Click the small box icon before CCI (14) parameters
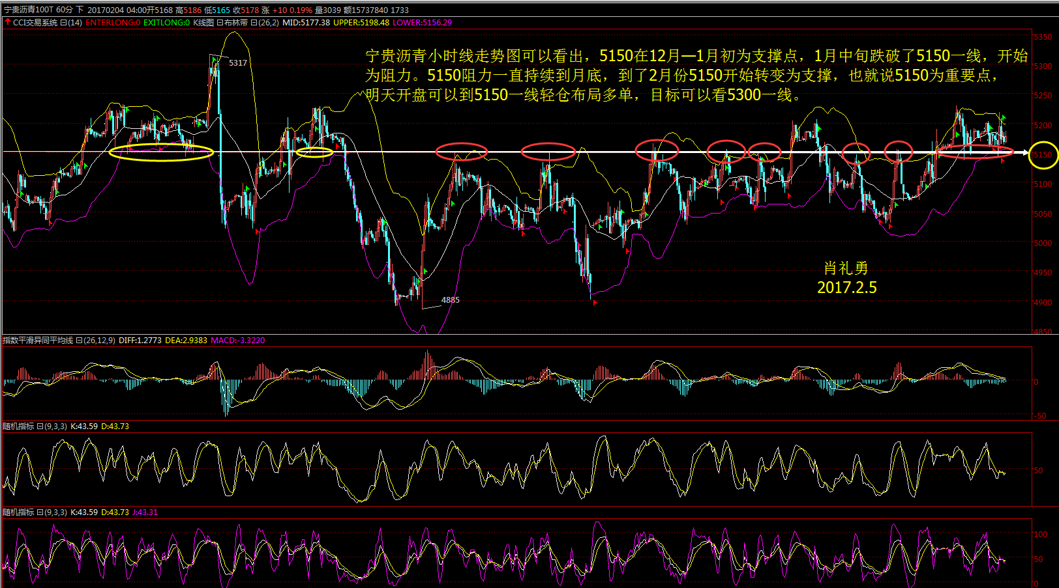 click(63, 23)
